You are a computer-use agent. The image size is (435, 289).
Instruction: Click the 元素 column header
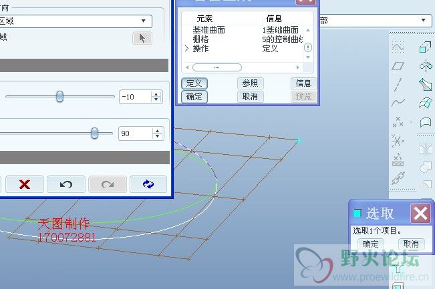pos(204,19)
